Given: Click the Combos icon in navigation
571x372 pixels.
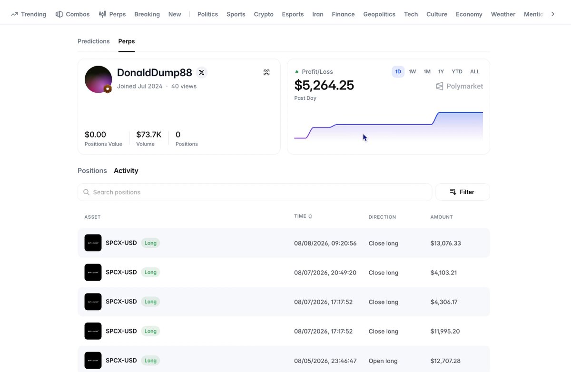Looking at the screenshot, I should [x=59, y=14].
